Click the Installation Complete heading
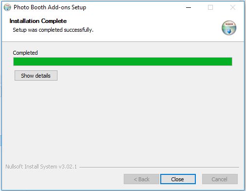The width and height of the screenshot is (246, 191). pos(38,21)
